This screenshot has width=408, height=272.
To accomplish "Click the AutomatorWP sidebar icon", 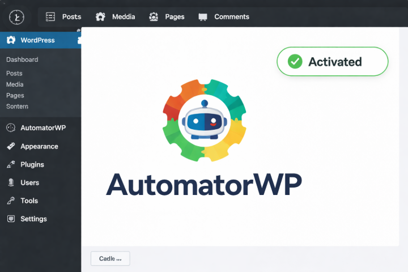I will 11,127.
